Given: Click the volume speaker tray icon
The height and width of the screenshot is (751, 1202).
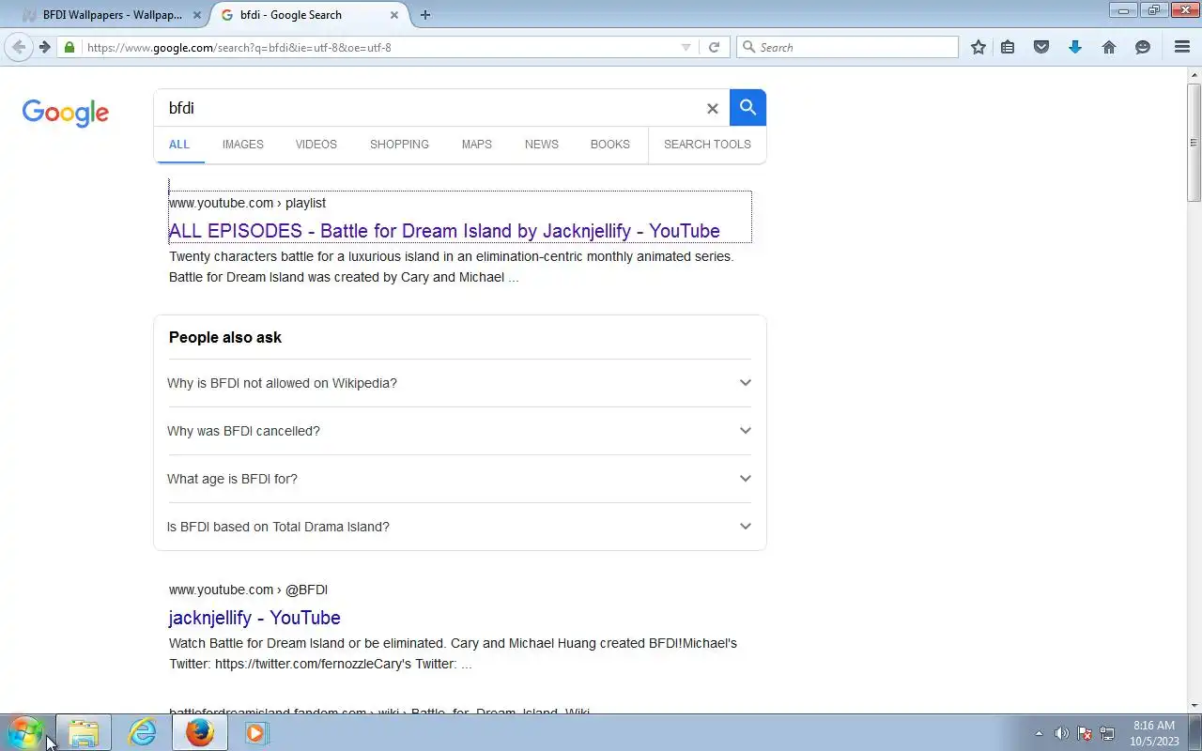Looking at the screenshot, I should (1061, 733).
